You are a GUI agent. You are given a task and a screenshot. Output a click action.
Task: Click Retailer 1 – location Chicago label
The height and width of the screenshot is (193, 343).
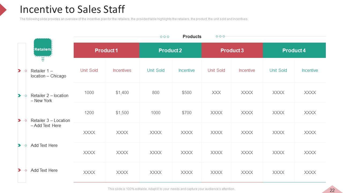coord(48,73)
